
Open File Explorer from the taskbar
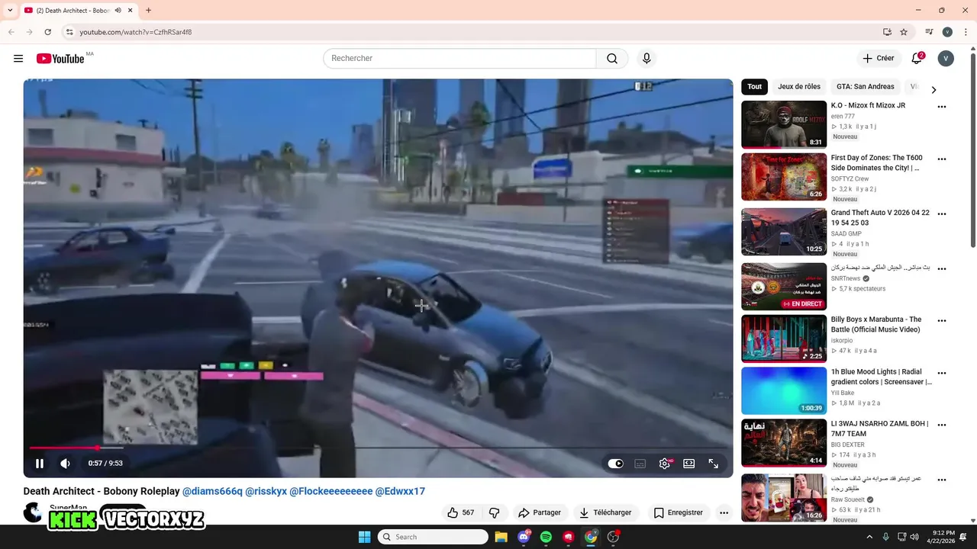pos(501,537)
